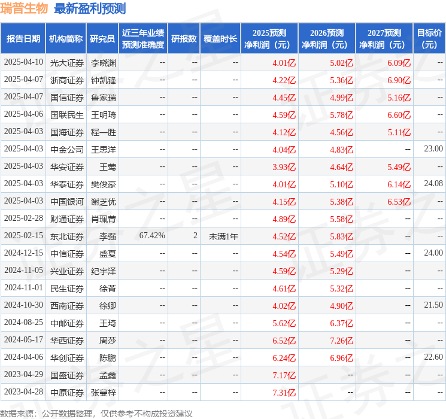
Task: Click the 23.00 target price
Action: click(x=433, y=149)
